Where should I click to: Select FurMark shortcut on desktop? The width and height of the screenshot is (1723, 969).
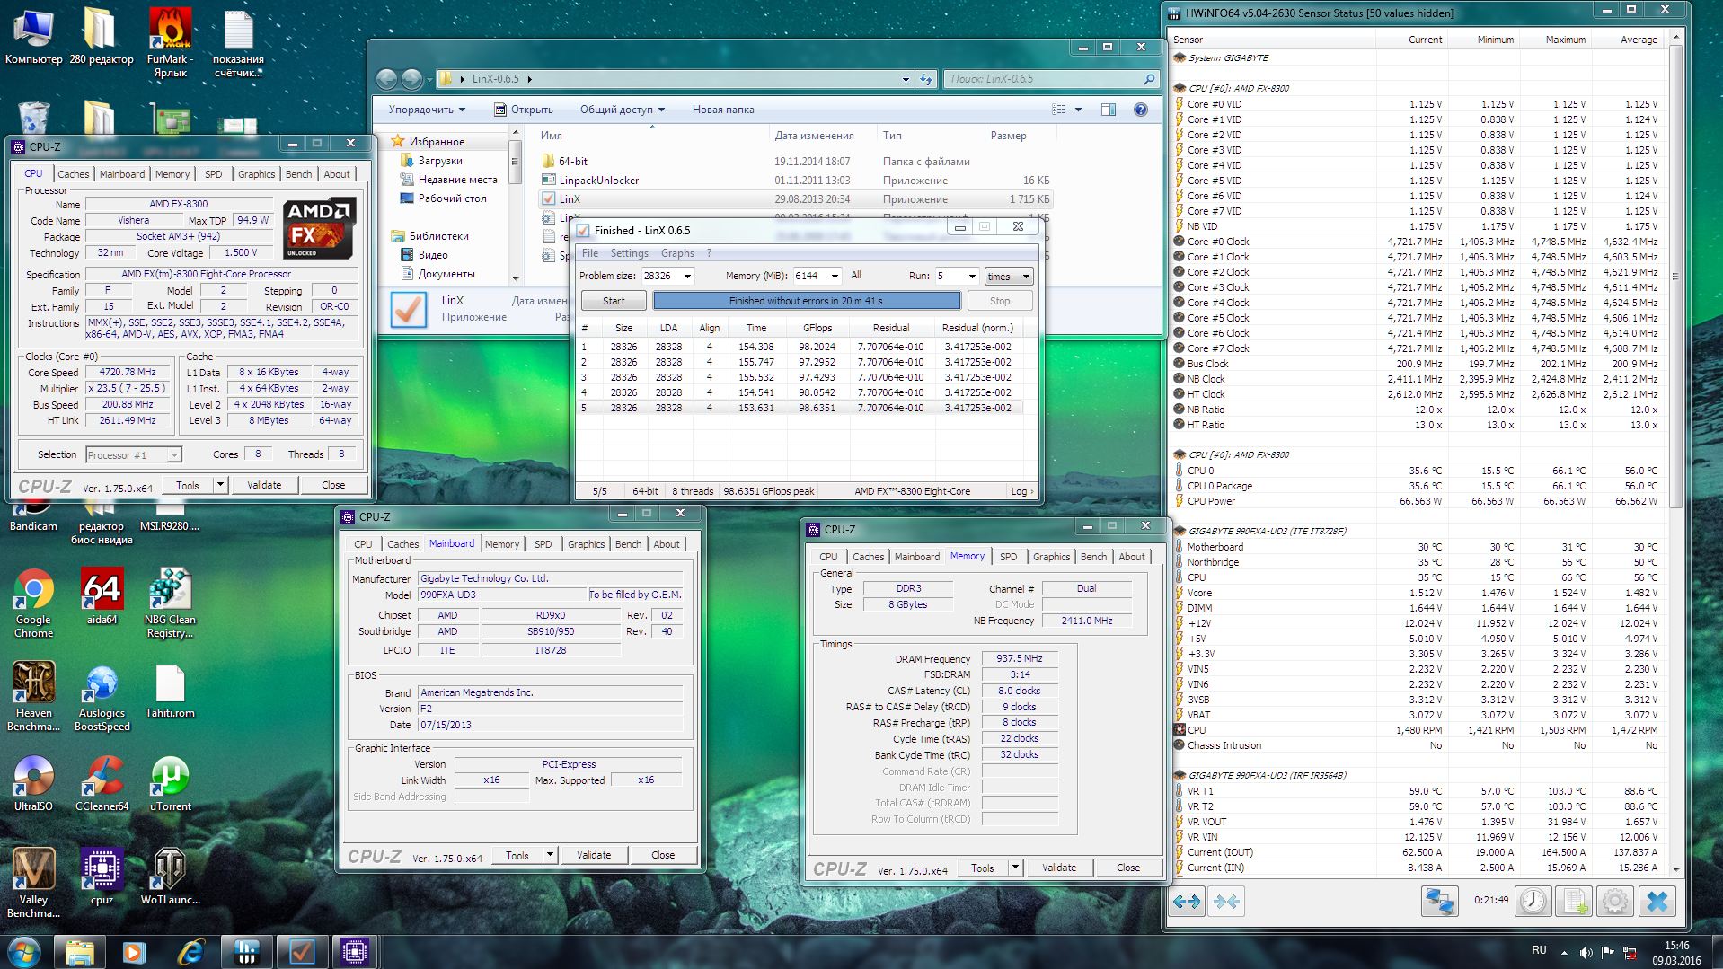[170, 42]
